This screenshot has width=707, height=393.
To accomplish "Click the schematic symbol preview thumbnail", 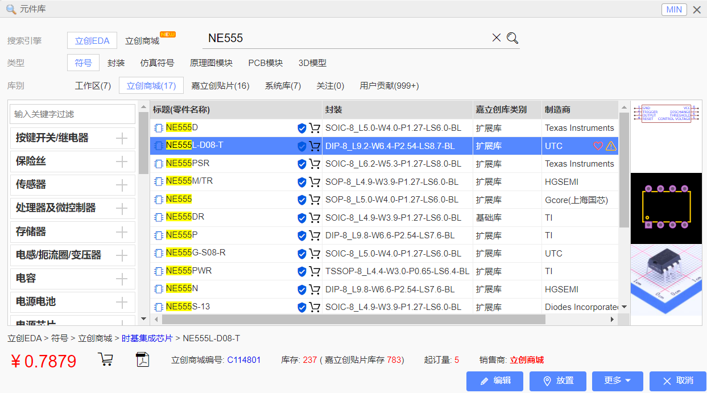I will pos(666,113).
